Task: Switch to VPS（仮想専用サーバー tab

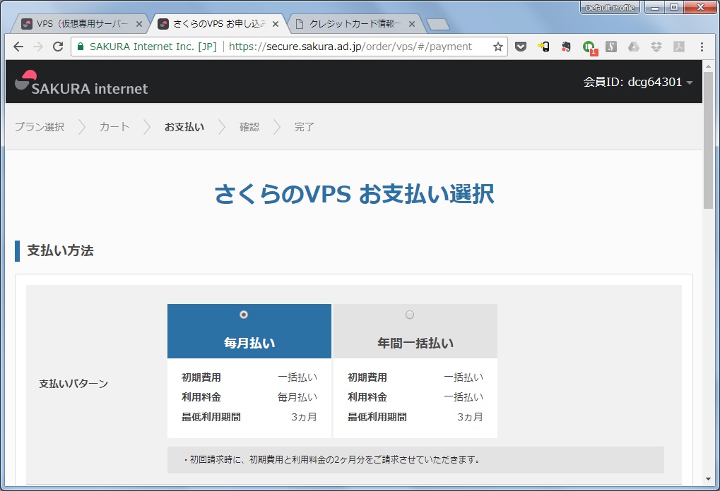Action: [82, 24]
